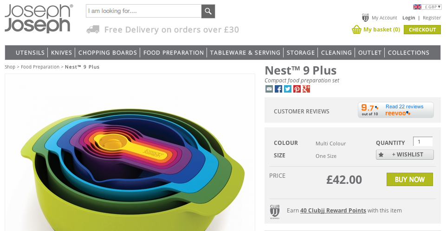The width and height of the screenshot is (446, 231).
Task: Add the item to Wishlist
Action: 405,155
